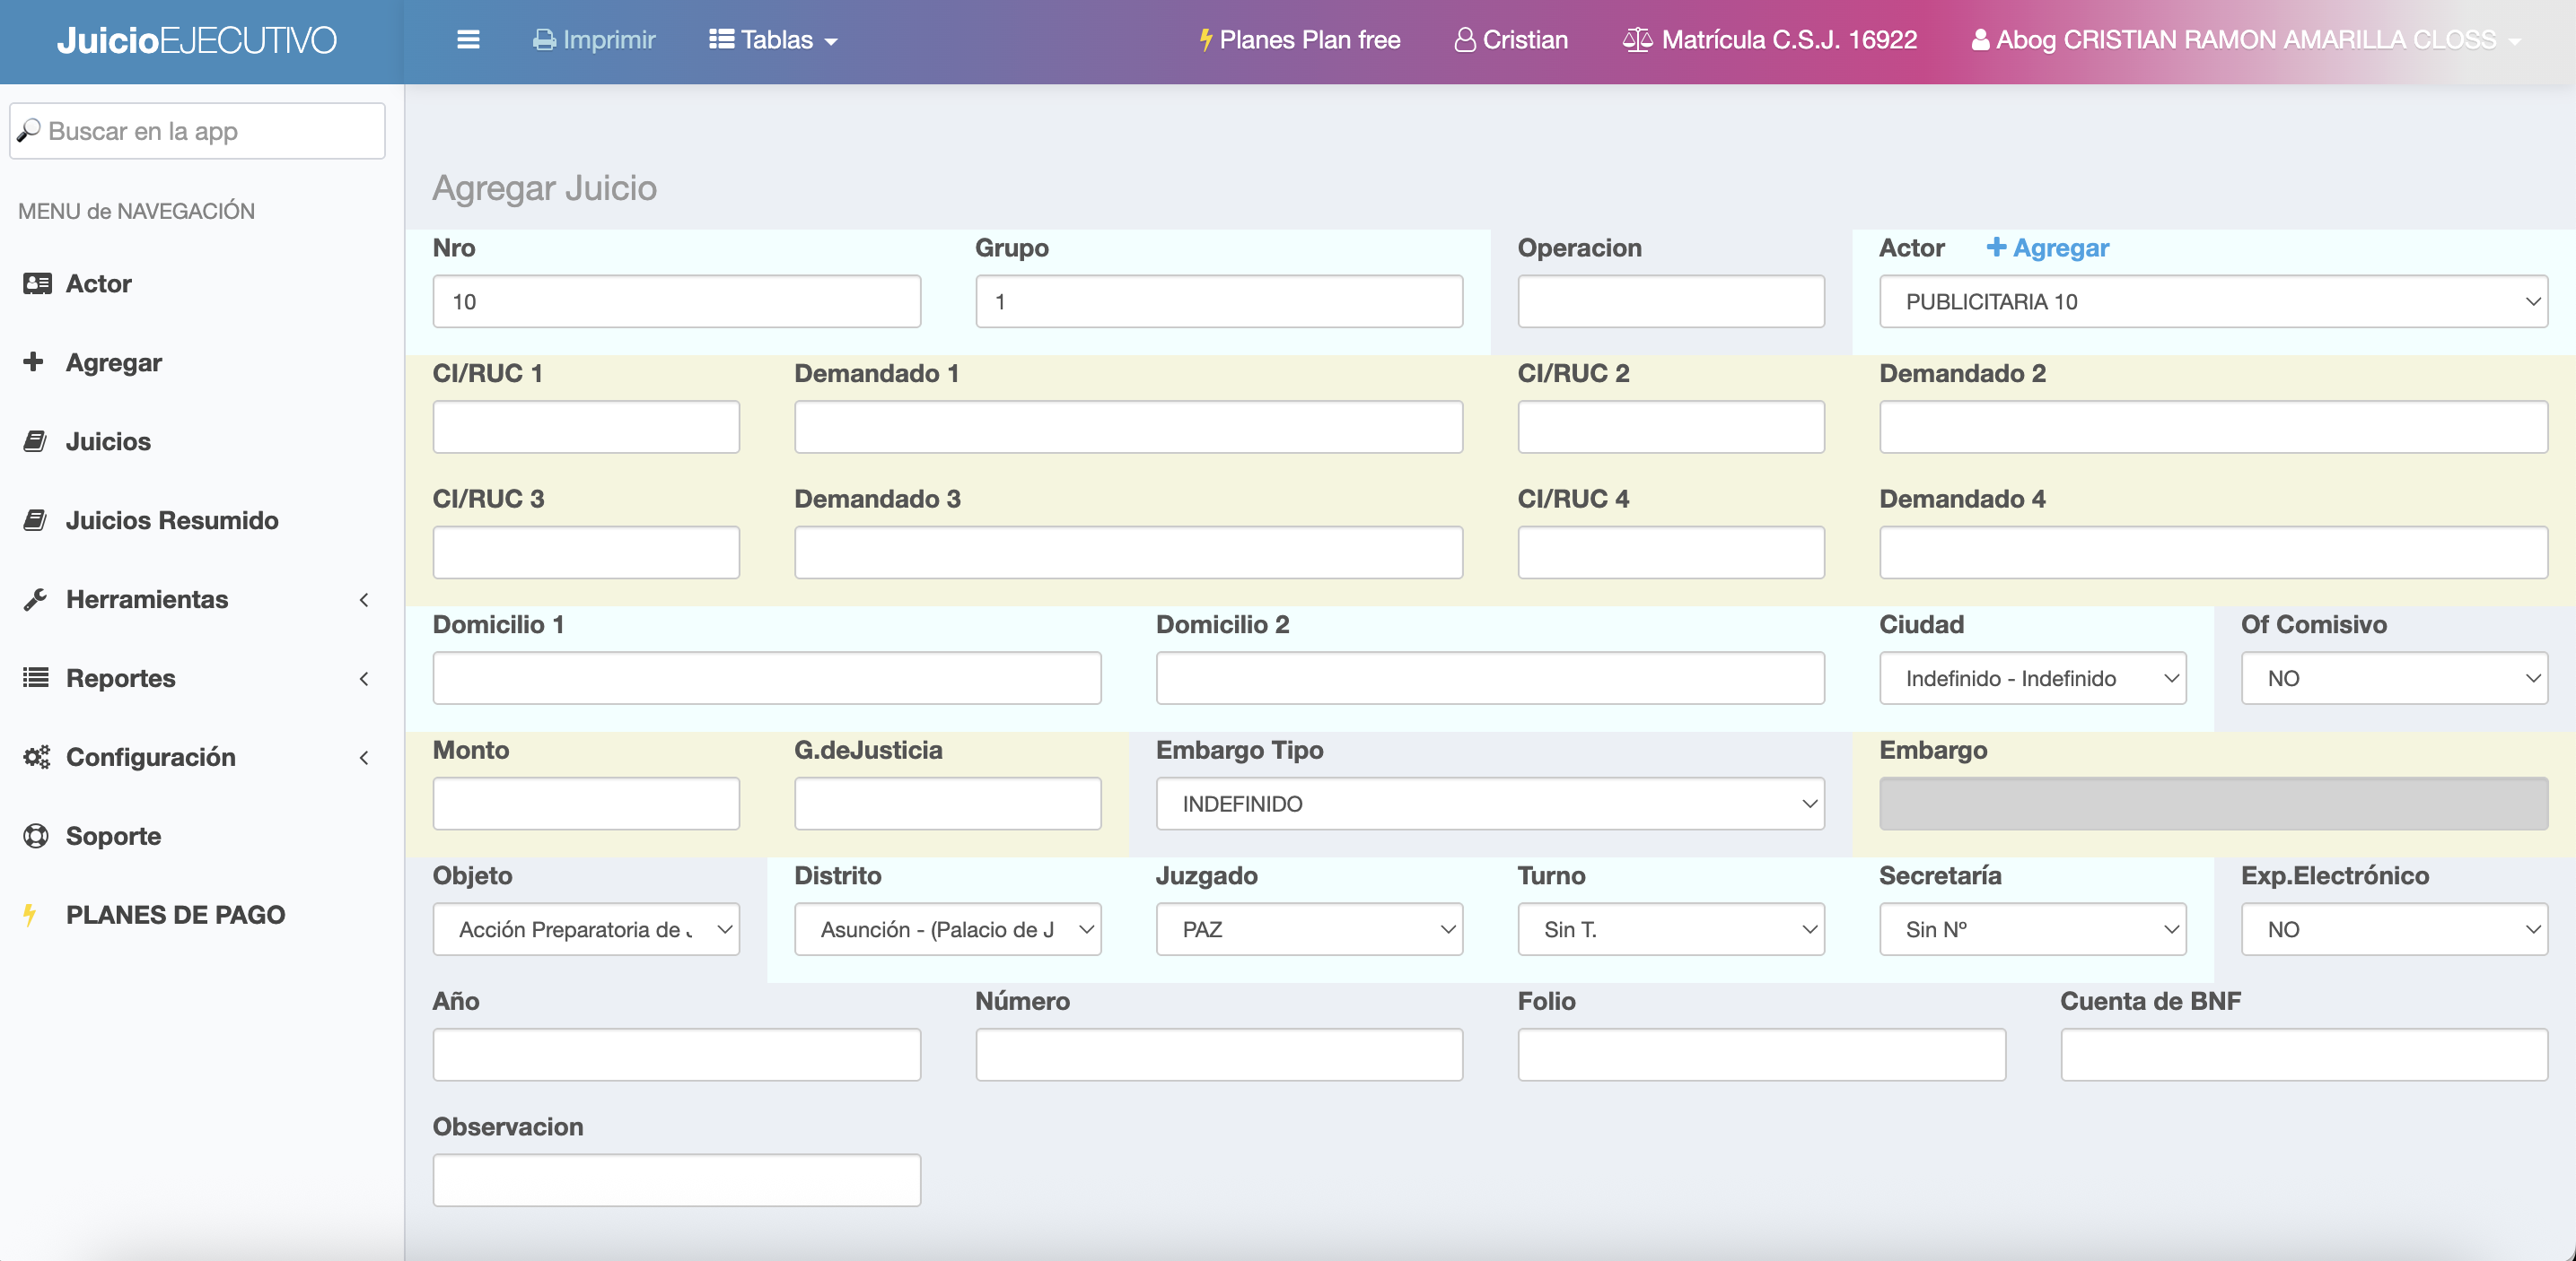The width and height of the screenshot is (2576, 1261).
Task: Open Juicios Resumido in the navigation menu
Action: tap(171, 520)
